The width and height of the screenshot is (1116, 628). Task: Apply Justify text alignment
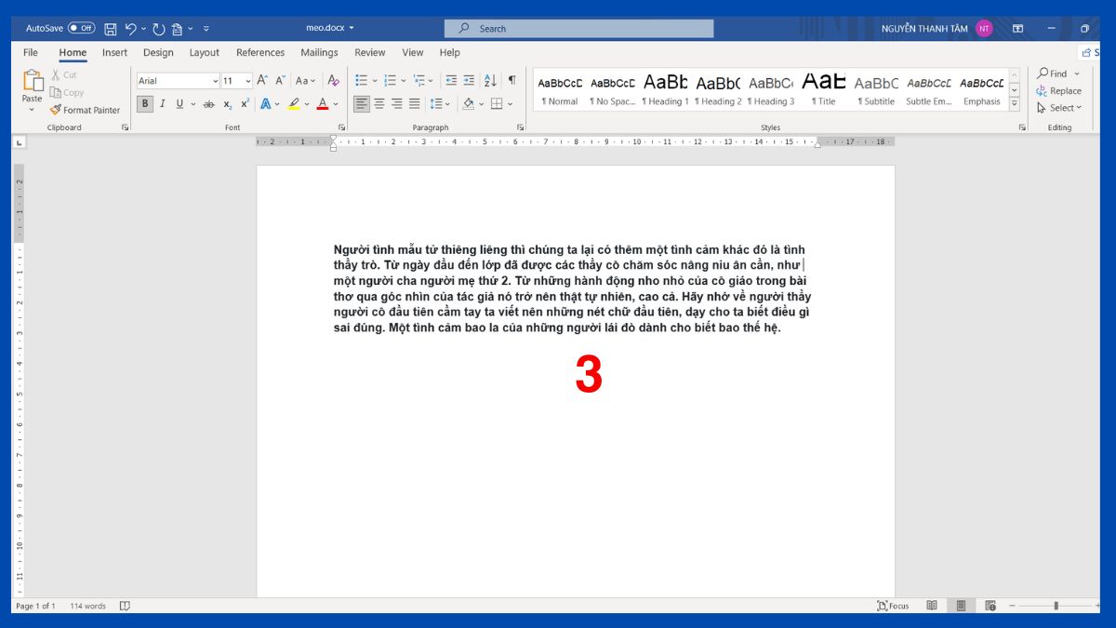coord(414,104)
